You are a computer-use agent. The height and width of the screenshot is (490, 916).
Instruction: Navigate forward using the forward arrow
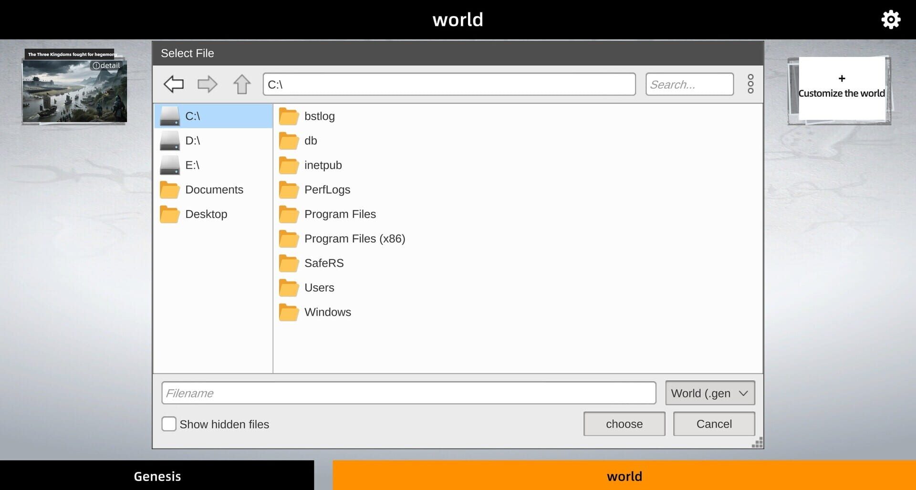click(207, 84)
